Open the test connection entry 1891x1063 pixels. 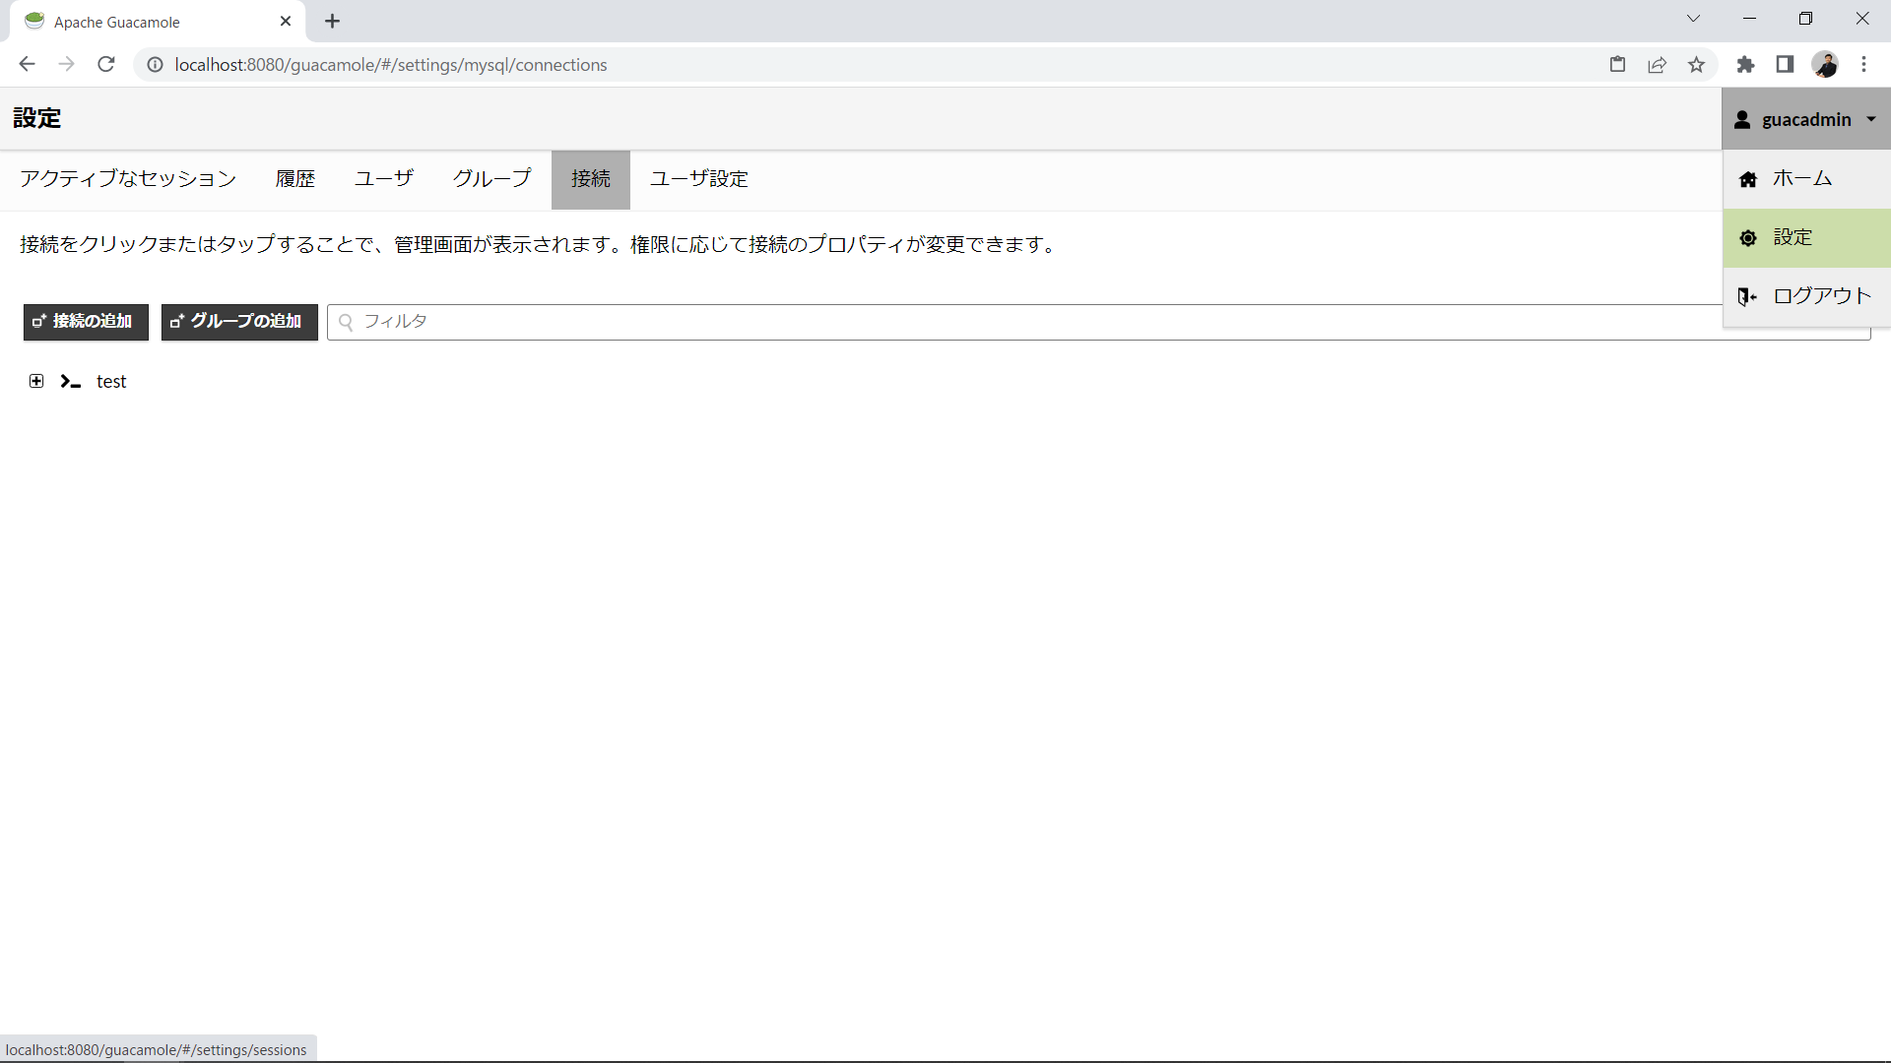pyautogui.click(x=111, y=382)
